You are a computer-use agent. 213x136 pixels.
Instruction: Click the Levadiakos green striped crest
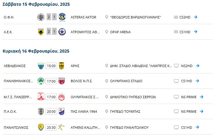tap(41, 66)
